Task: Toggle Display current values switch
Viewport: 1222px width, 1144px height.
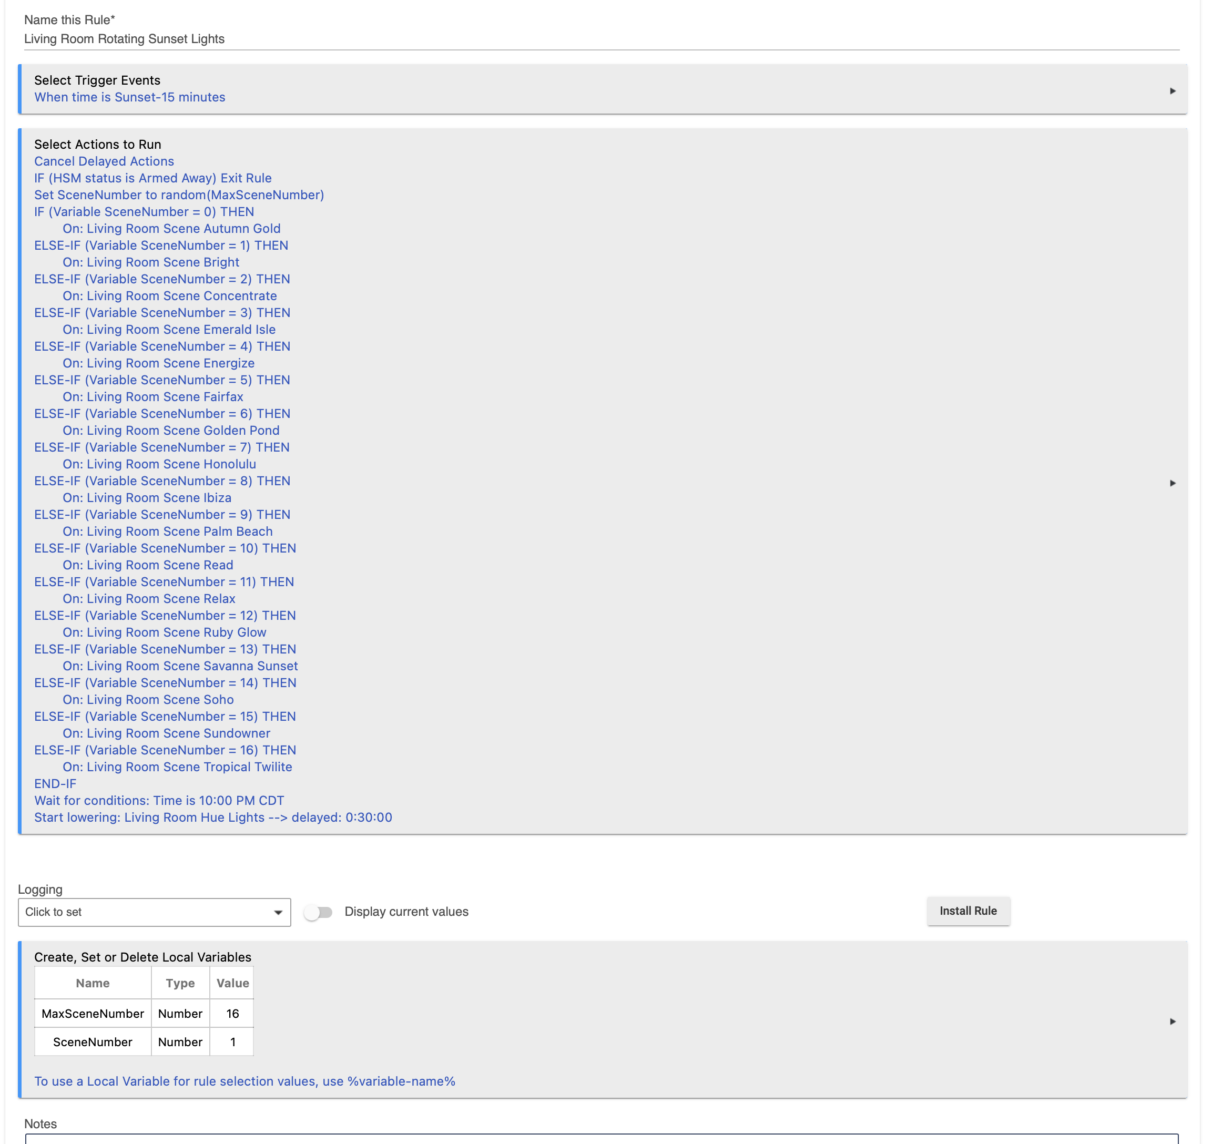Action: pyautogui.click(x=319, y=912)
